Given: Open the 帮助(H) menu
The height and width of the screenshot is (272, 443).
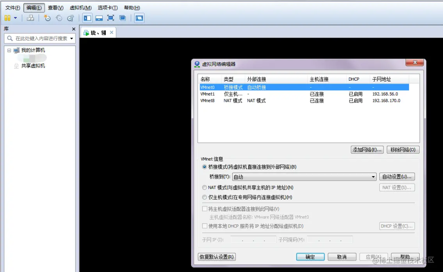Looking at the screenshot, I should (132, 7).
